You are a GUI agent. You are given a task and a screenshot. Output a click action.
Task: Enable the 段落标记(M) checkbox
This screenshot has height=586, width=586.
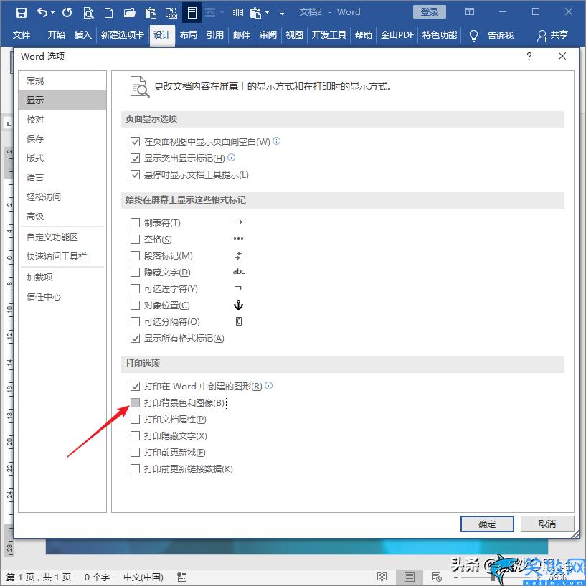click(x=135, y=255)
